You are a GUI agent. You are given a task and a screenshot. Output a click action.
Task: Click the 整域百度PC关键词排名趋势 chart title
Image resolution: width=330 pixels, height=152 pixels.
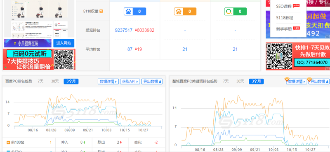pyautogui.click(x=195, y=82)
